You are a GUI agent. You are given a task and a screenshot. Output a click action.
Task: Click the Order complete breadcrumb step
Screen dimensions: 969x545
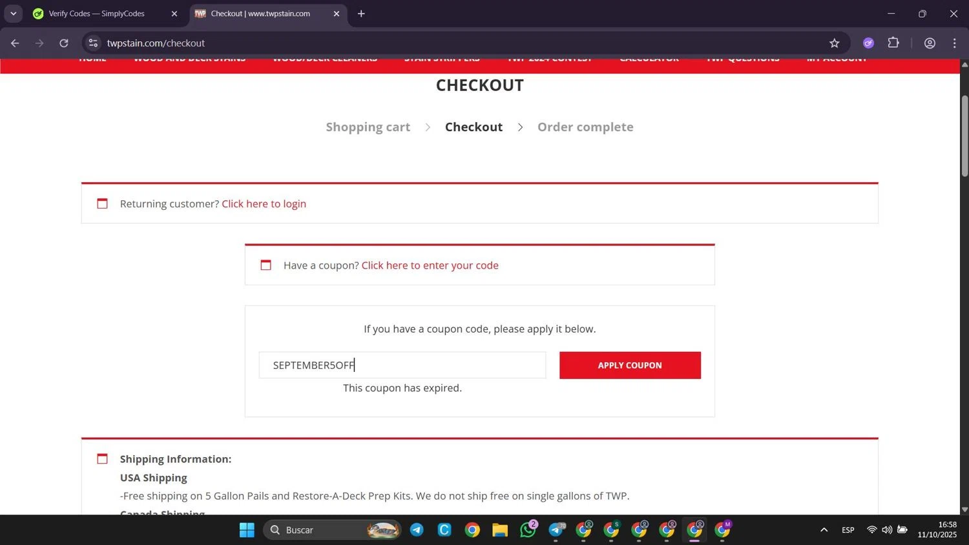coord(585,127)
